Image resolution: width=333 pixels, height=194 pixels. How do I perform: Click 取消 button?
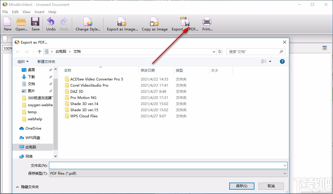tap(271, 186)
